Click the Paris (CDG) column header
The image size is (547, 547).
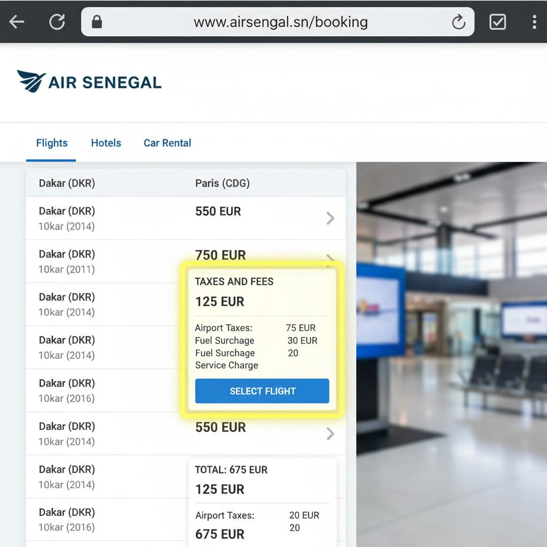[x=222, y=183]
